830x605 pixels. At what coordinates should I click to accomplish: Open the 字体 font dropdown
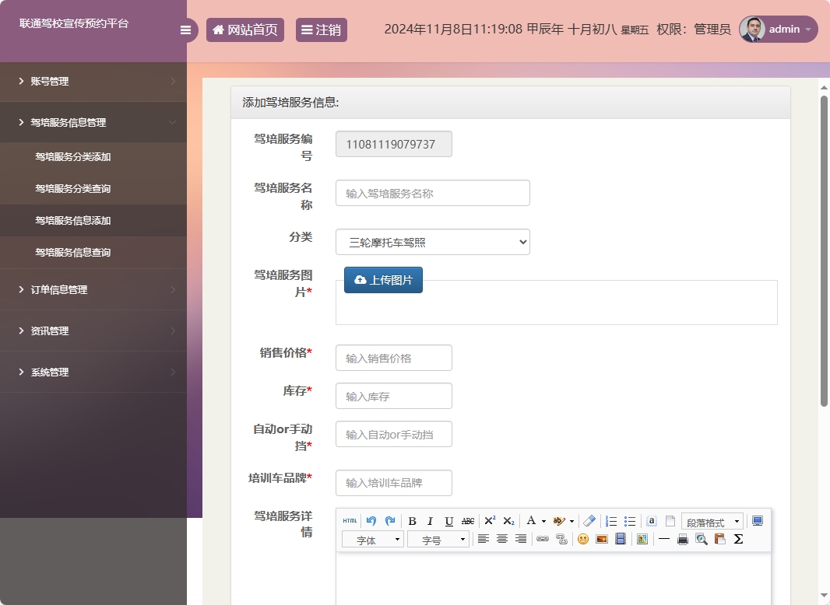pyautogui.click(x=372, y=540)
